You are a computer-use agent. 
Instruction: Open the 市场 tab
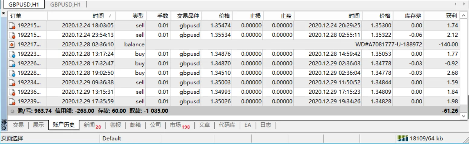tap(180, 125)
